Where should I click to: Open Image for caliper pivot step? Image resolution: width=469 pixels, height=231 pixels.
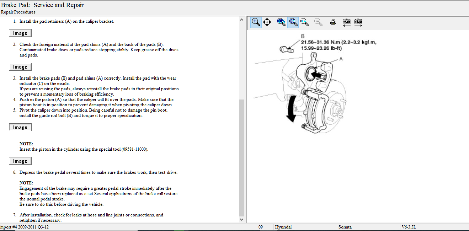point(20,127)
